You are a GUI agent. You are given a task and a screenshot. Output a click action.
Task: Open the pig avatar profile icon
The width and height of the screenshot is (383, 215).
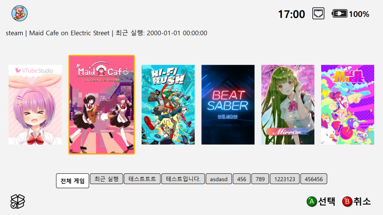point(20,13)
